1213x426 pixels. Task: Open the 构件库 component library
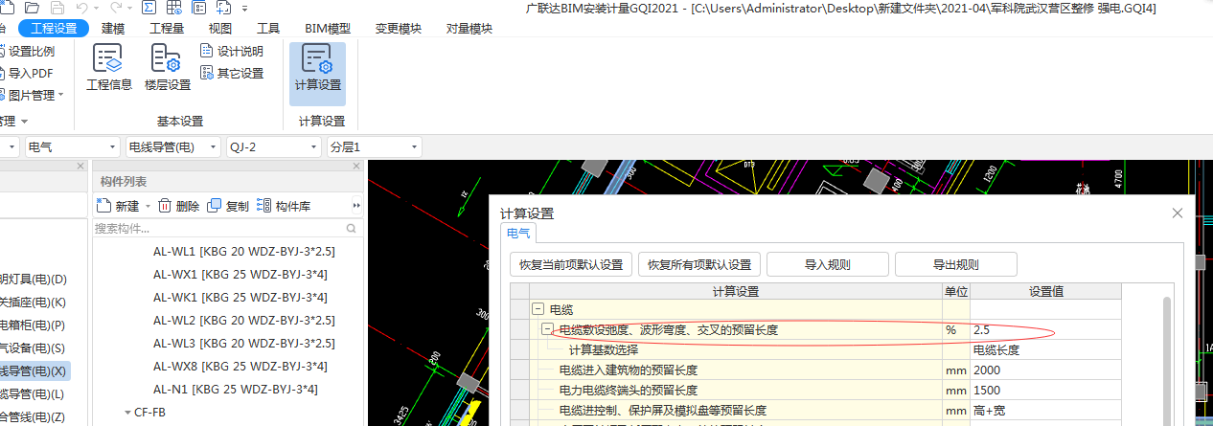point(284,206)
